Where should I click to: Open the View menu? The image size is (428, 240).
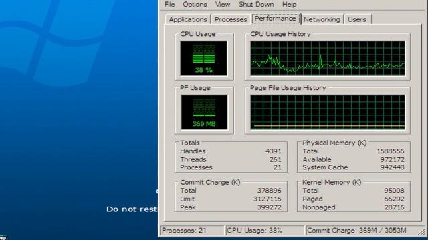223,5
